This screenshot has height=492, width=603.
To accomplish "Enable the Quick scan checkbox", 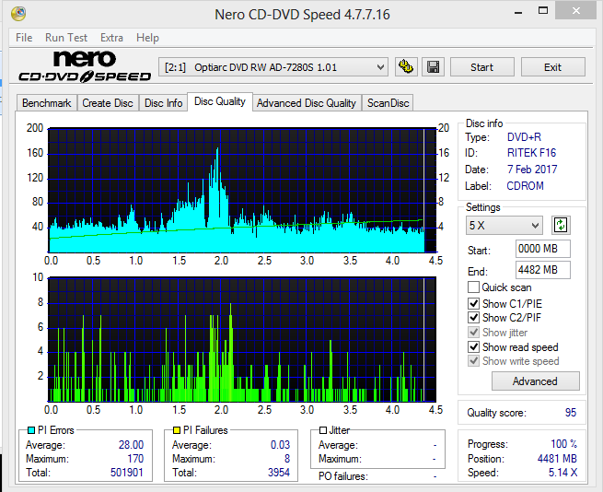I will (474, 287).
